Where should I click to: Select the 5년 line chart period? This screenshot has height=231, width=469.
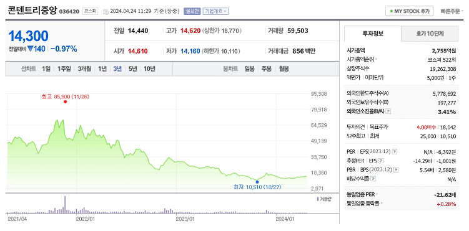(x=132, y=69)
